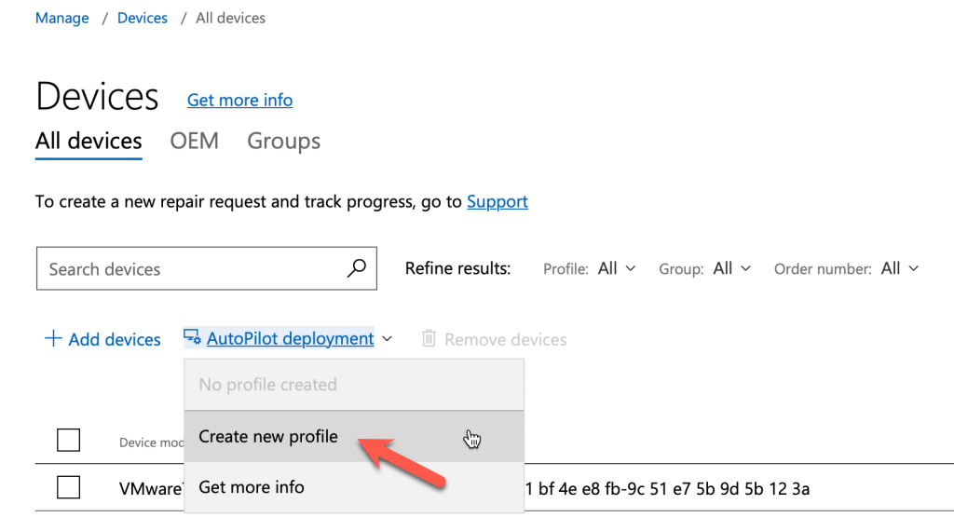Navigate to Devices breadcrumb link
Viewport: 954px width, 531px height.
(143, 18)
